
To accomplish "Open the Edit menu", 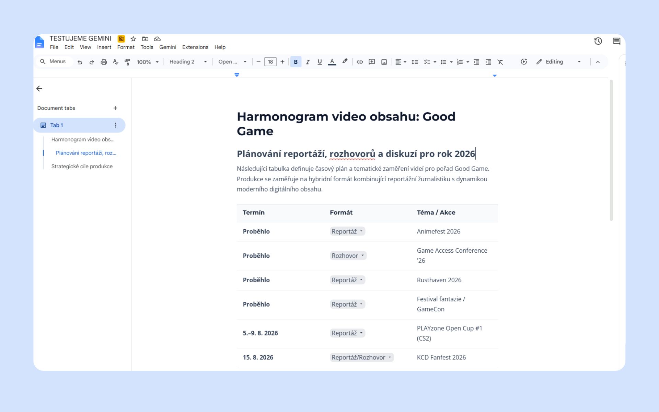I will pos(69,47).
